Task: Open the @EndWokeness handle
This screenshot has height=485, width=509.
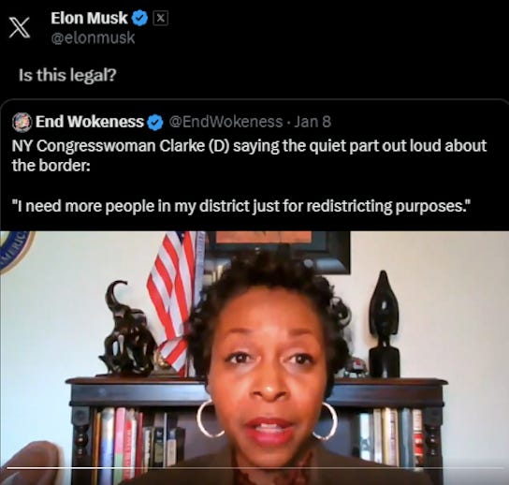Action: point(225,122)
